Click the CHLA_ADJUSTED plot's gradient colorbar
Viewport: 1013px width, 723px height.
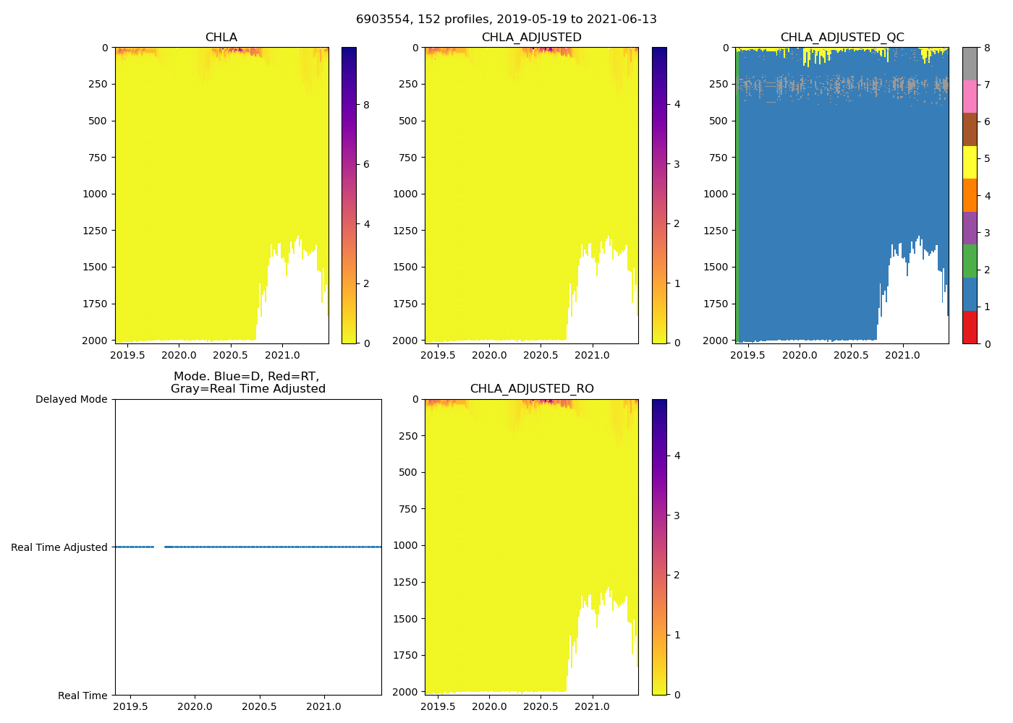tap(659, 195)
